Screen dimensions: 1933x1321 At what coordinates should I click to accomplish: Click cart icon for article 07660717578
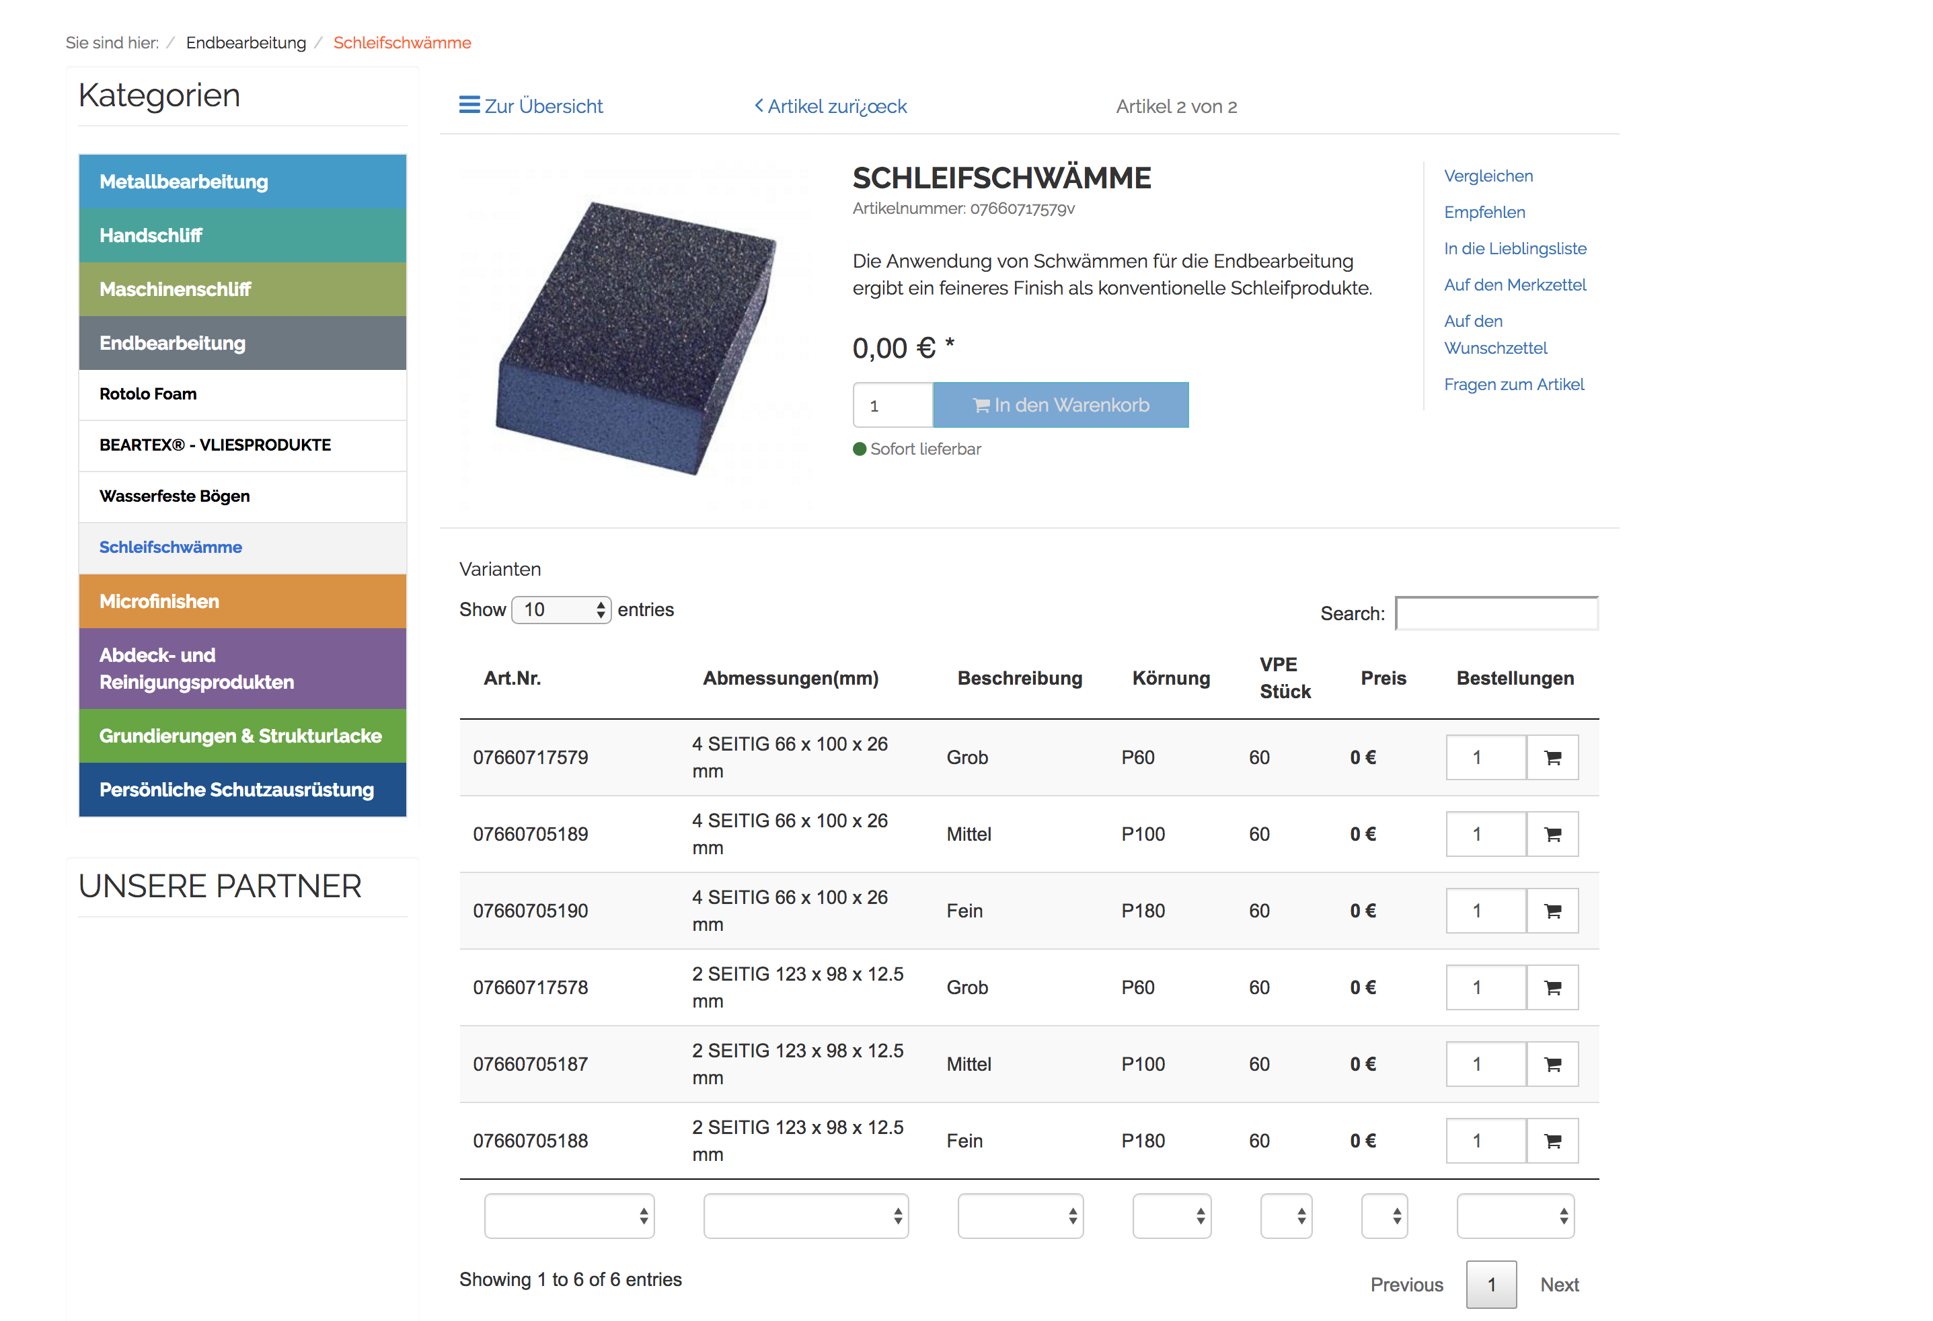[x=1552, y=987]
